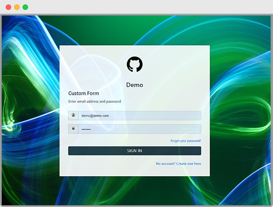
Task: Focus the email address input field
Action: click(139, 115)
